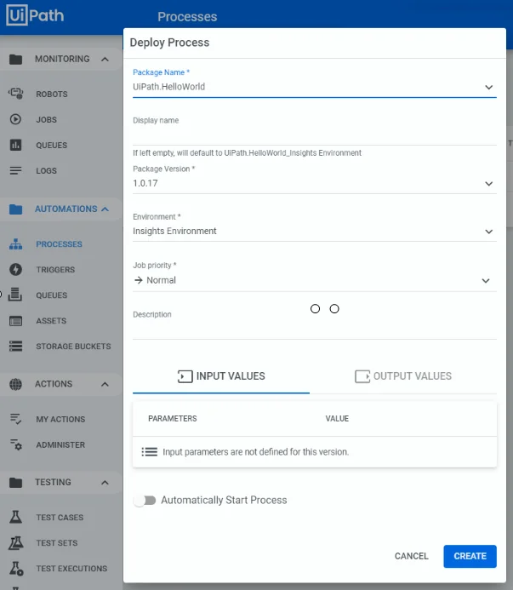The width and height of the screenshot is (513, 590).
Task: Click the list icon beside input parameters message
Action: point(150,451)
